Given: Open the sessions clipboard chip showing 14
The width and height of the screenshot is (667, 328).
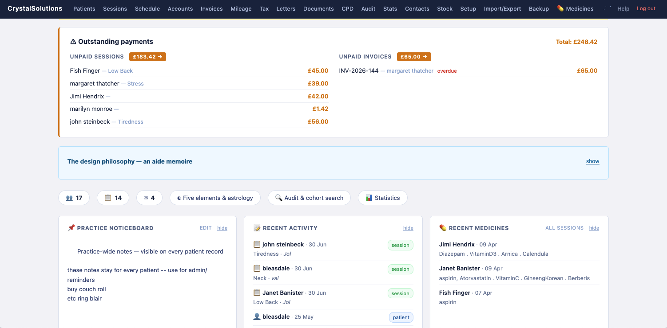Looking at the screenshot, I should (113, 198).
